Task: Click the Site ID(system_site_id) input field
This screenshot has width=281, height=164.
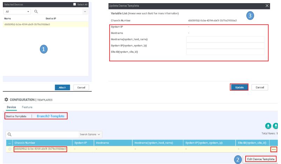Action: point(225,52)
